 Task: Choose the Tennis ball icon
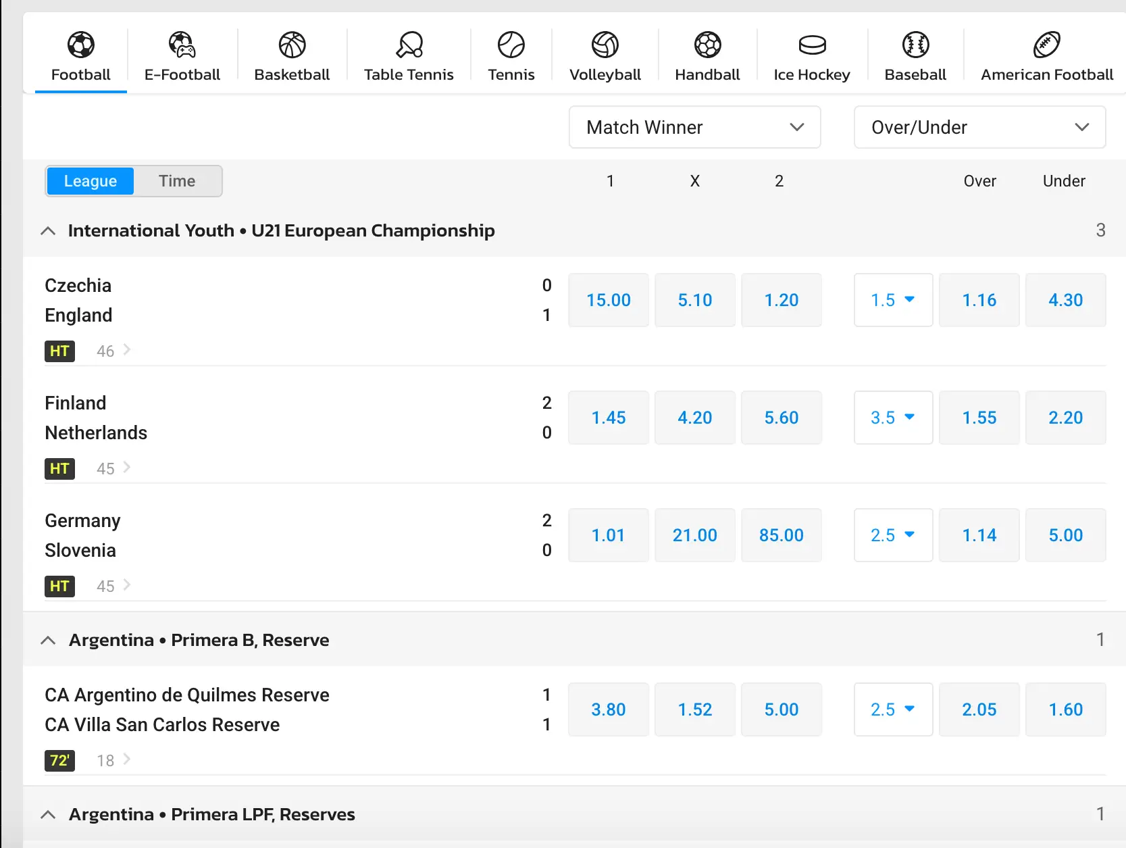[x=511, y=45]
